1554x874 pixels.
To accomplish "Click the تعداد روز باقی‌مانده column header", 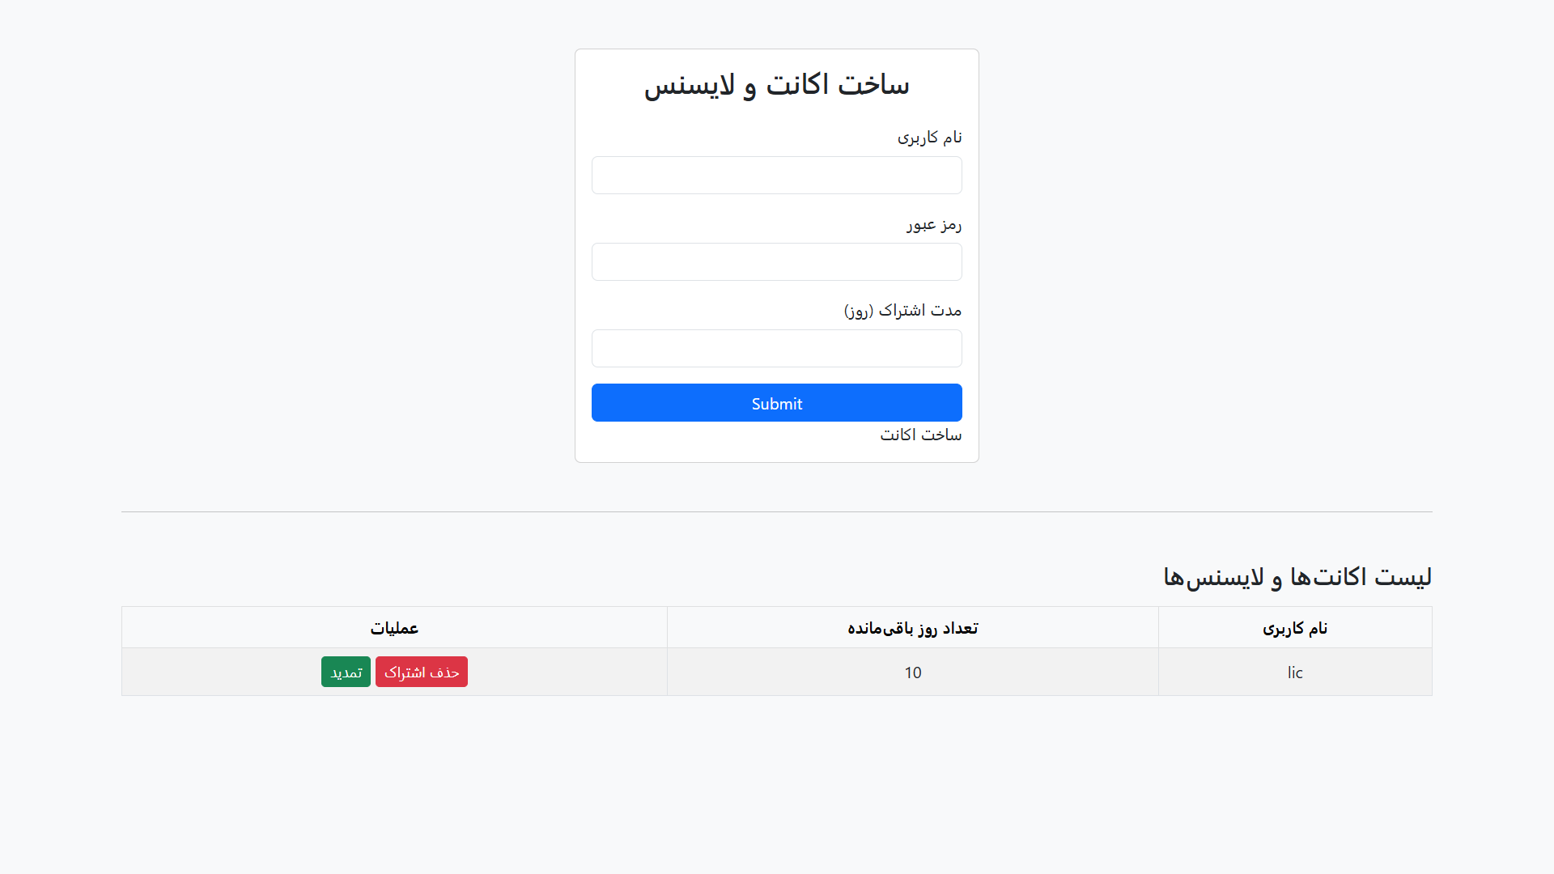I will point(912,627).
